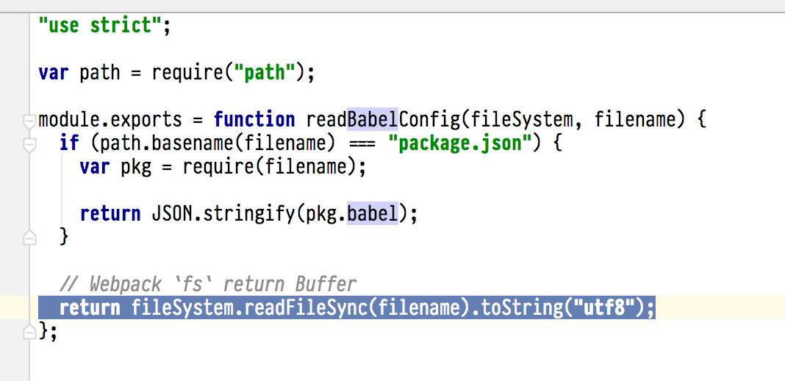Collapse the if-statement fold marker in gutter

(x=29, y=145)
